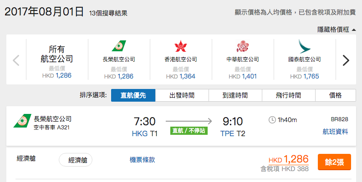Collapse the price box via 隱藏格價框

333,30
